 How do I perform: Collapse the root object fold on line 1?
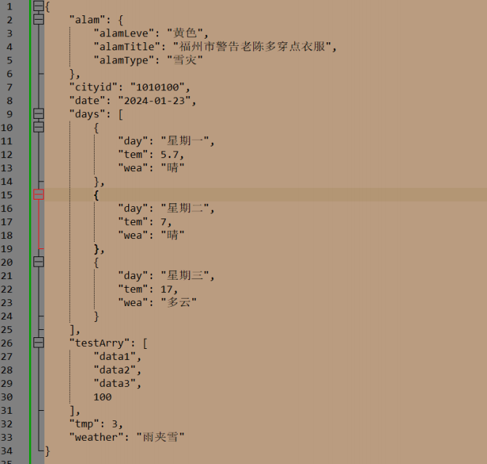pyautogui.click(x=39, y=6)
